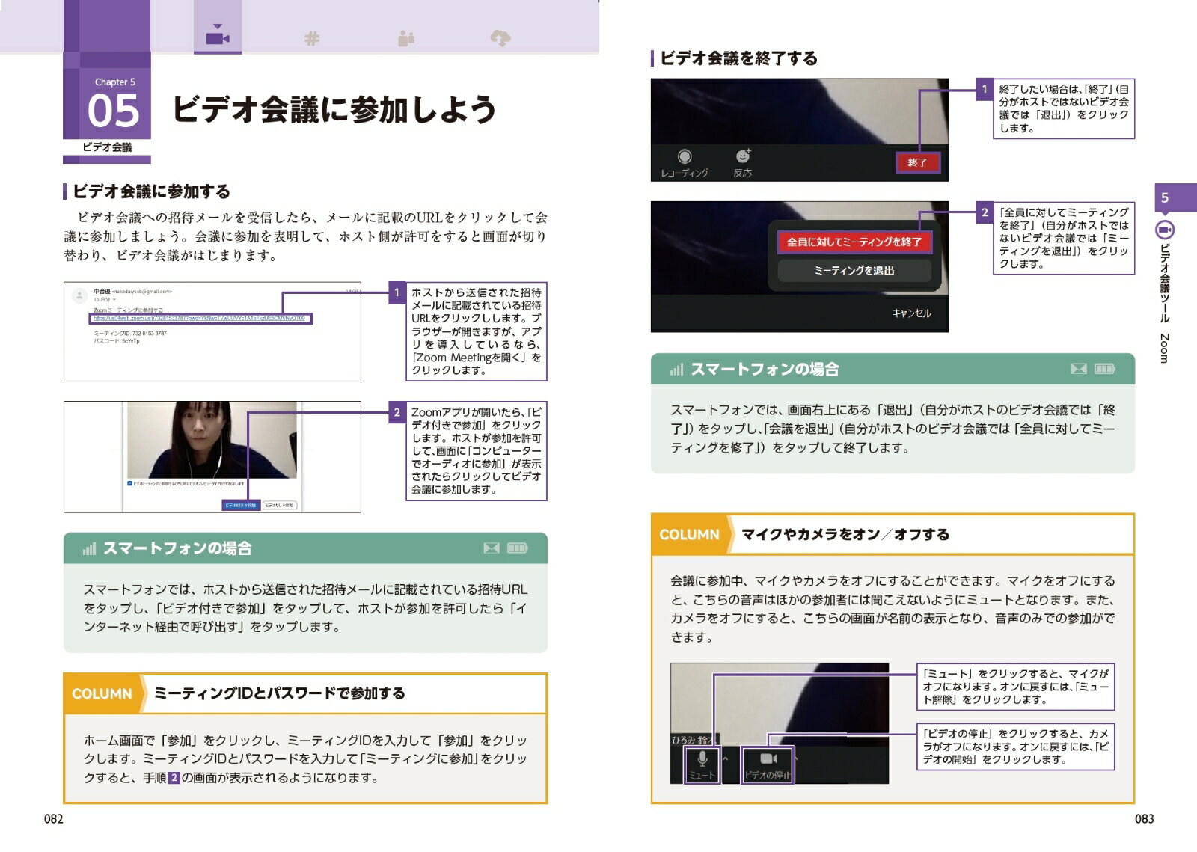Click the purple chapter 5 side index tab
The image size is (1197, 852).
pos(1176,198)
